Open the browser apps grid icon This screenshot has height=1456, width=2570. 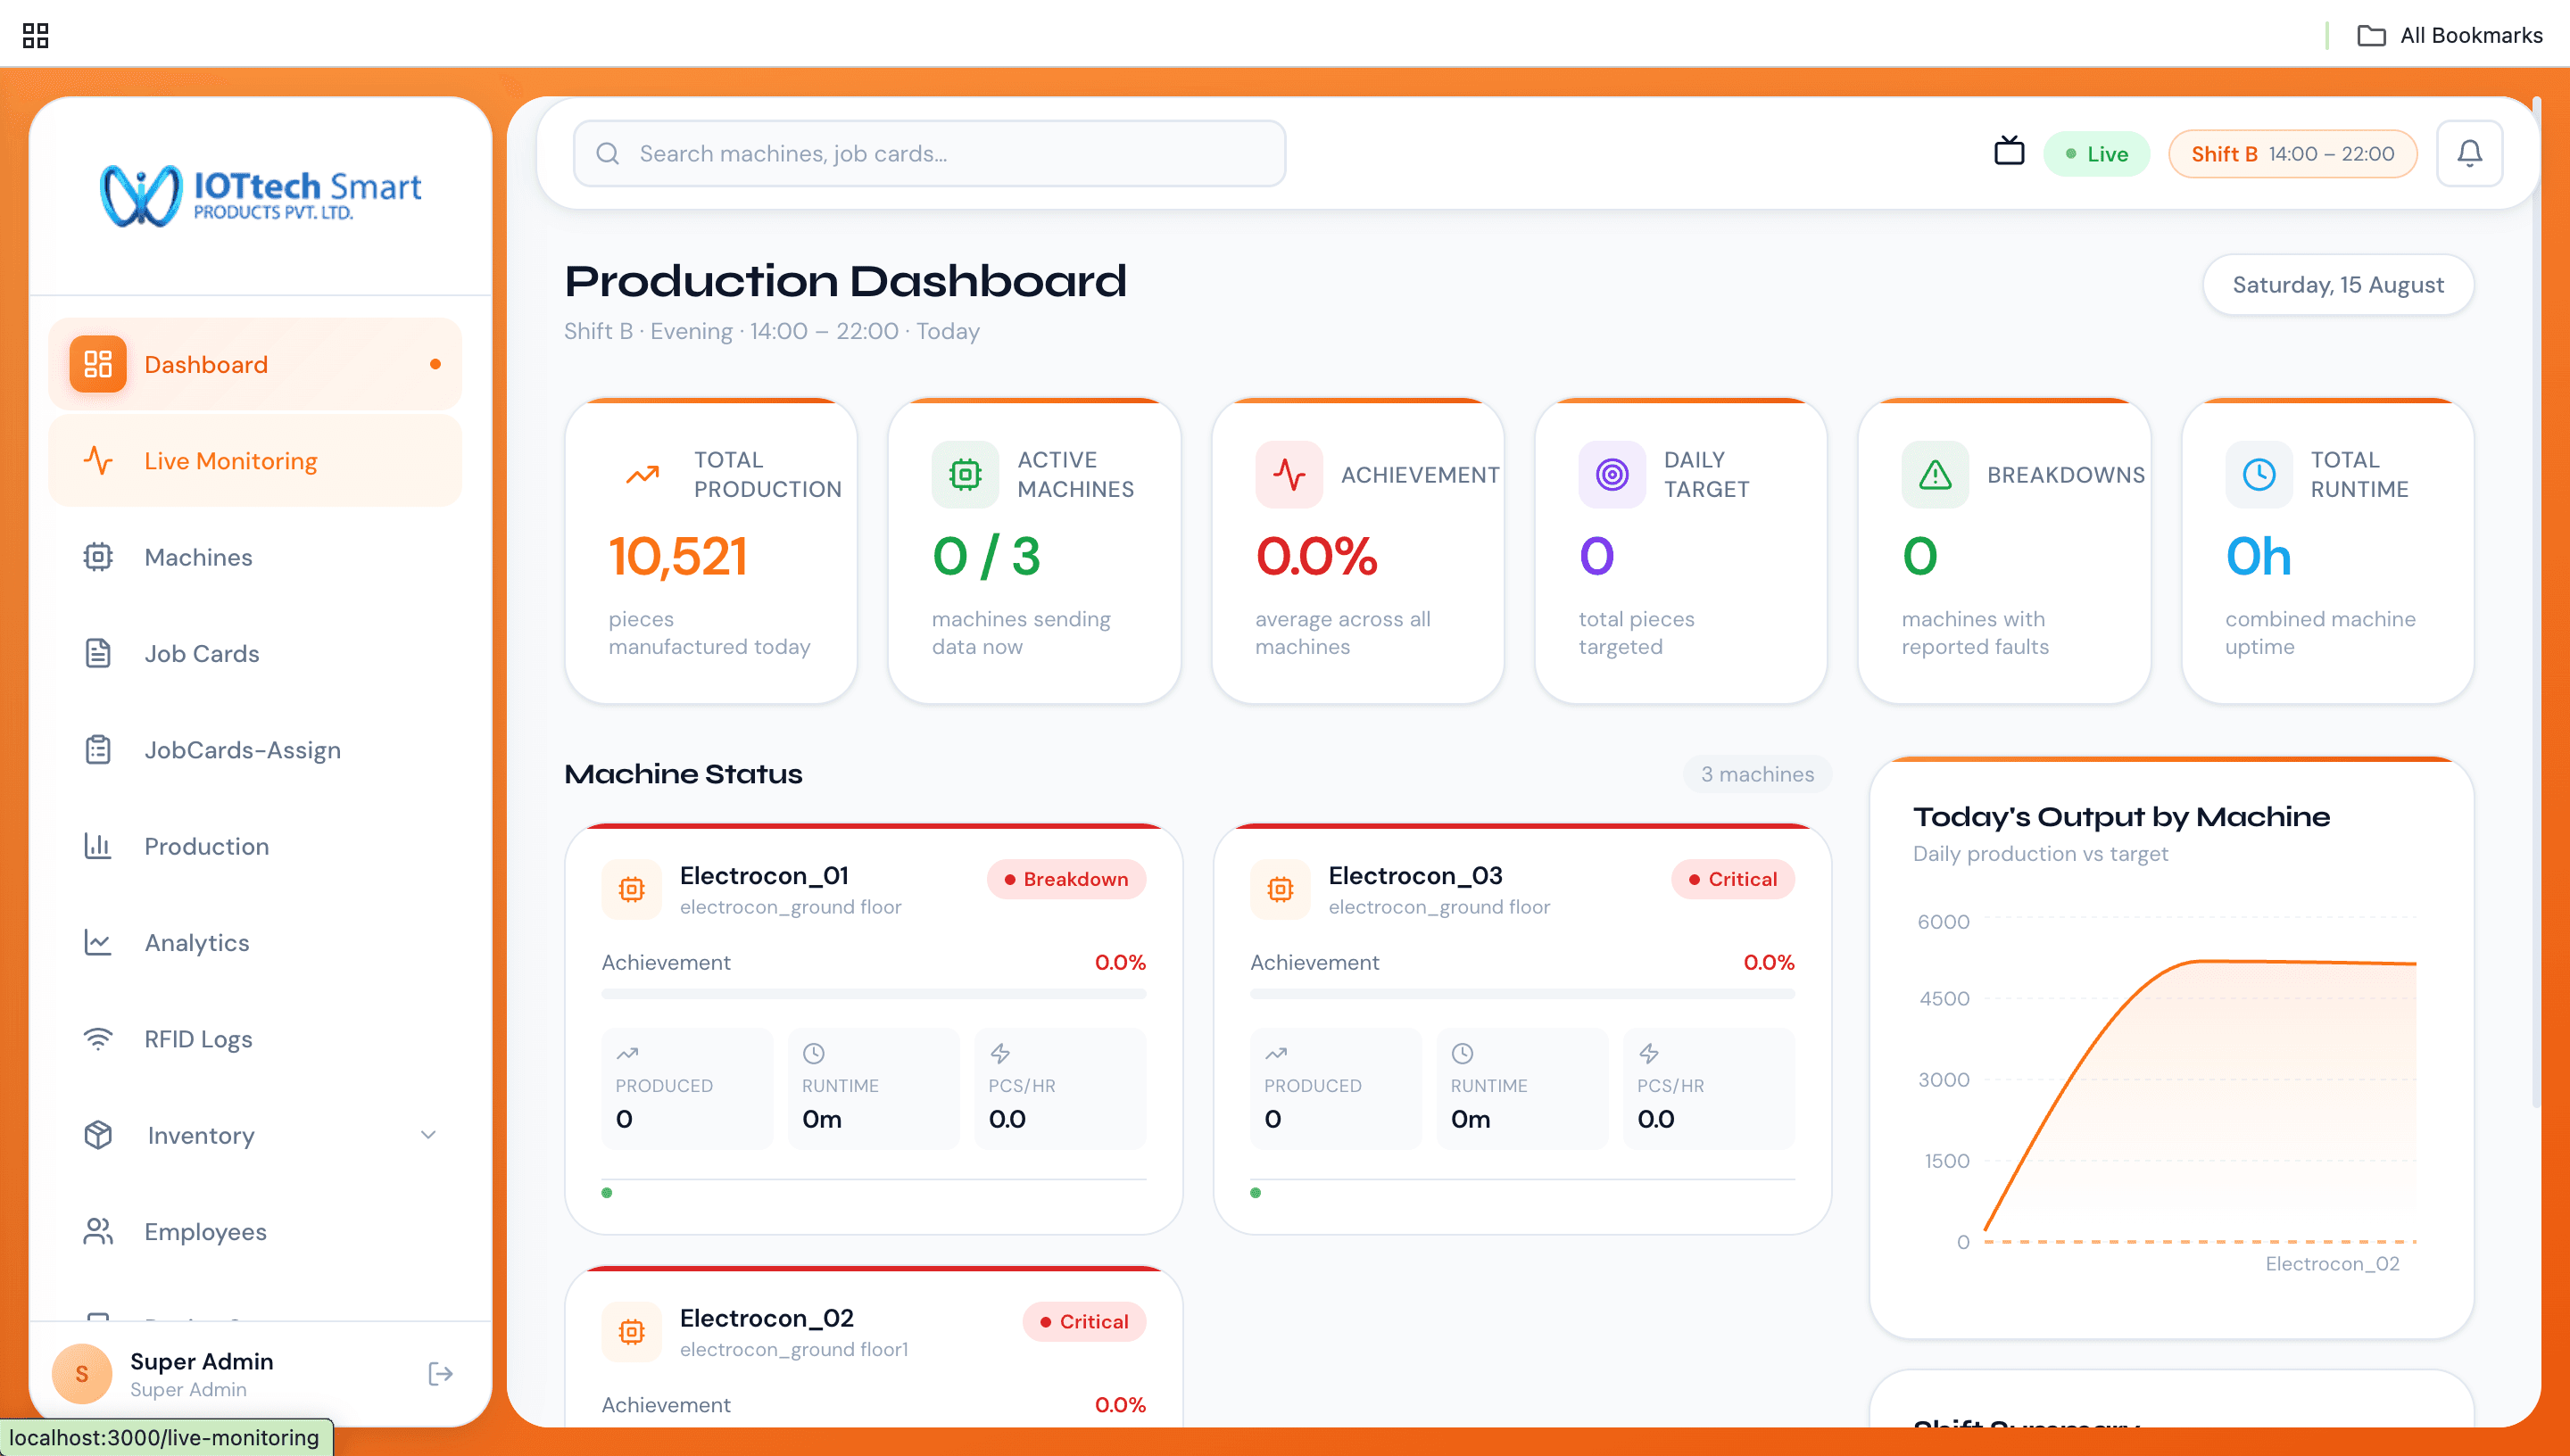click(x=36, y=35)
